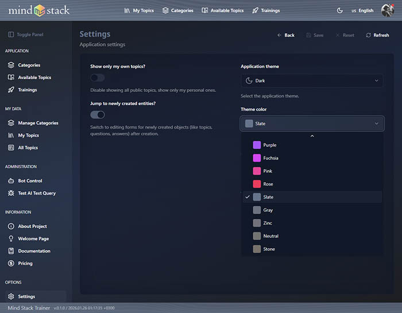This screenshot has height=313, width=402.
Task: Click the scroll-up chevron in color list
Action: tap(312, 136)
